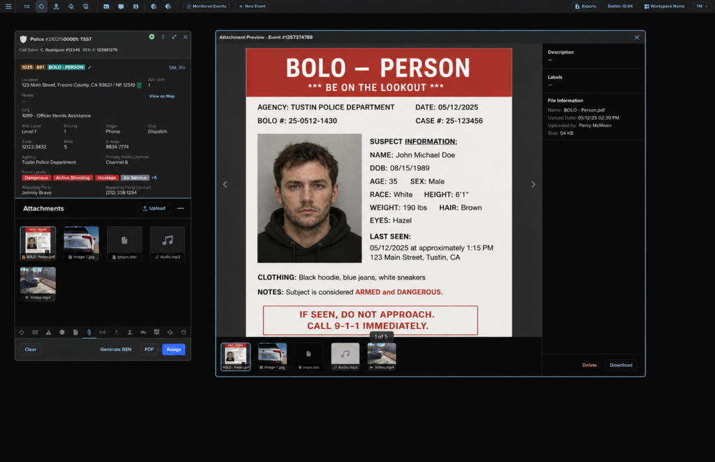Screen dimensions: 715x462
Task: Create a New Event
Action: tap(252, 6)
